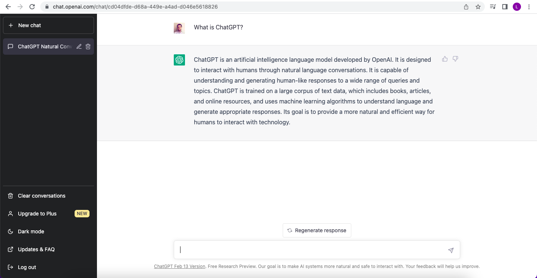Viewport: 537px width, 278px height.
Task: Send the message using the paper plane icon
Action: click(x=451, y=250)
